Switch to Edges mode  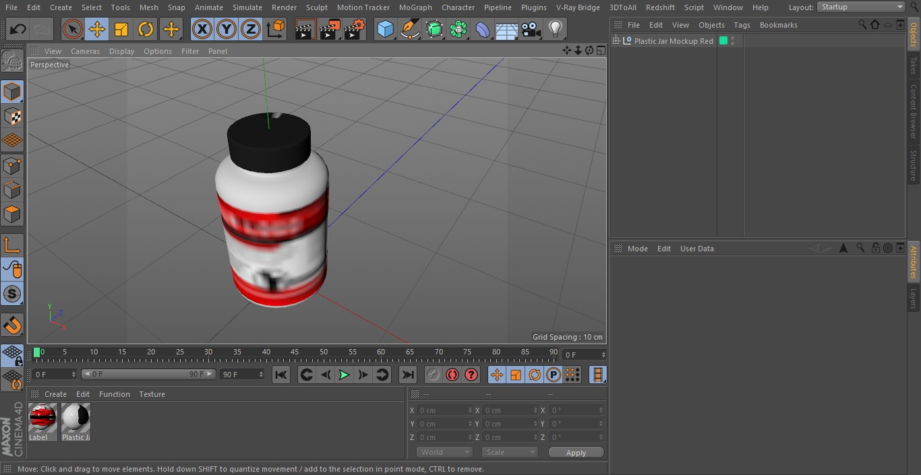[x=12, y=190]
